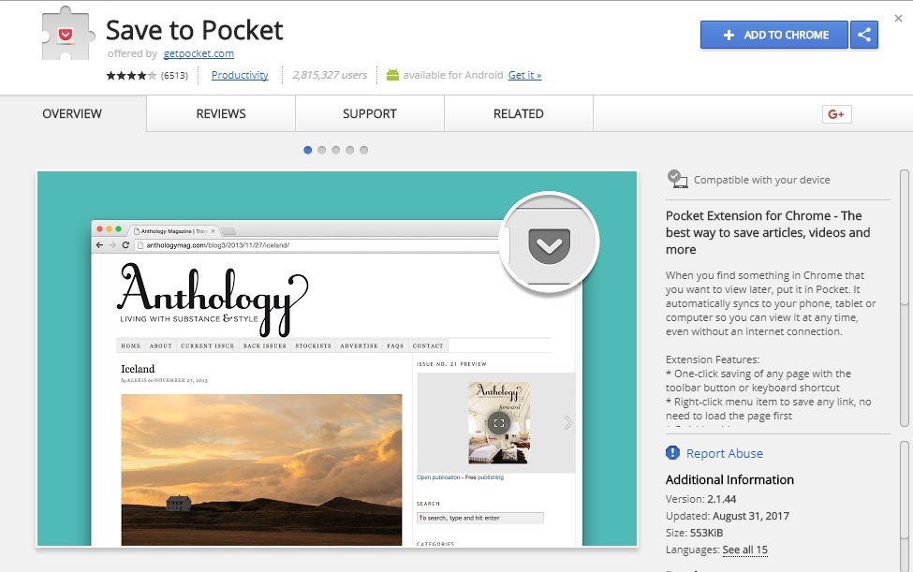View all 15 languages via 'See all 15'

coord(744,550)
